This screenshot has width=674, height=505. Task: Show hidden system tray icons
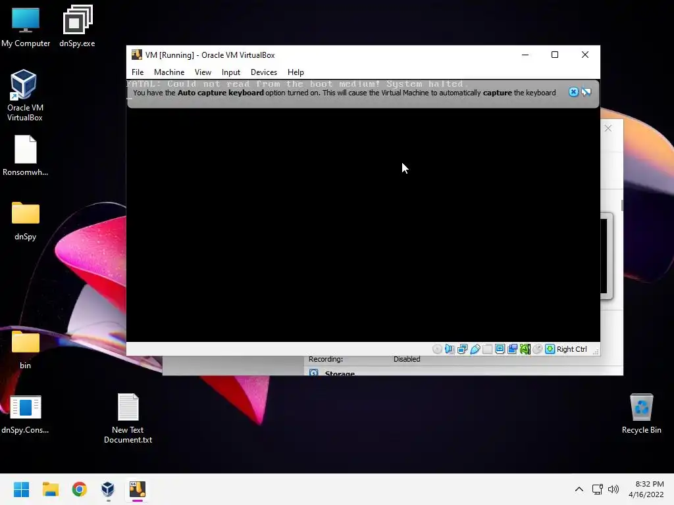pos(579,489)
